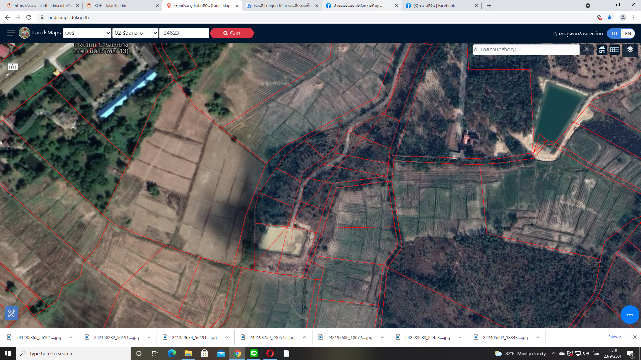The image size is (641, 360).
Task: Open the map layers icon
Action: (x=630, y=50)
